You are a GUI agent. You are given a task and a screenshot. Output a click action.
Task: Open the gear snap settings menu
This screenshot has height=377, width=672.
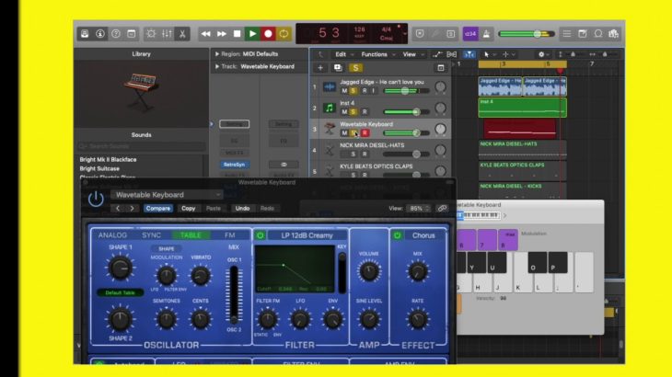[543, 54]
